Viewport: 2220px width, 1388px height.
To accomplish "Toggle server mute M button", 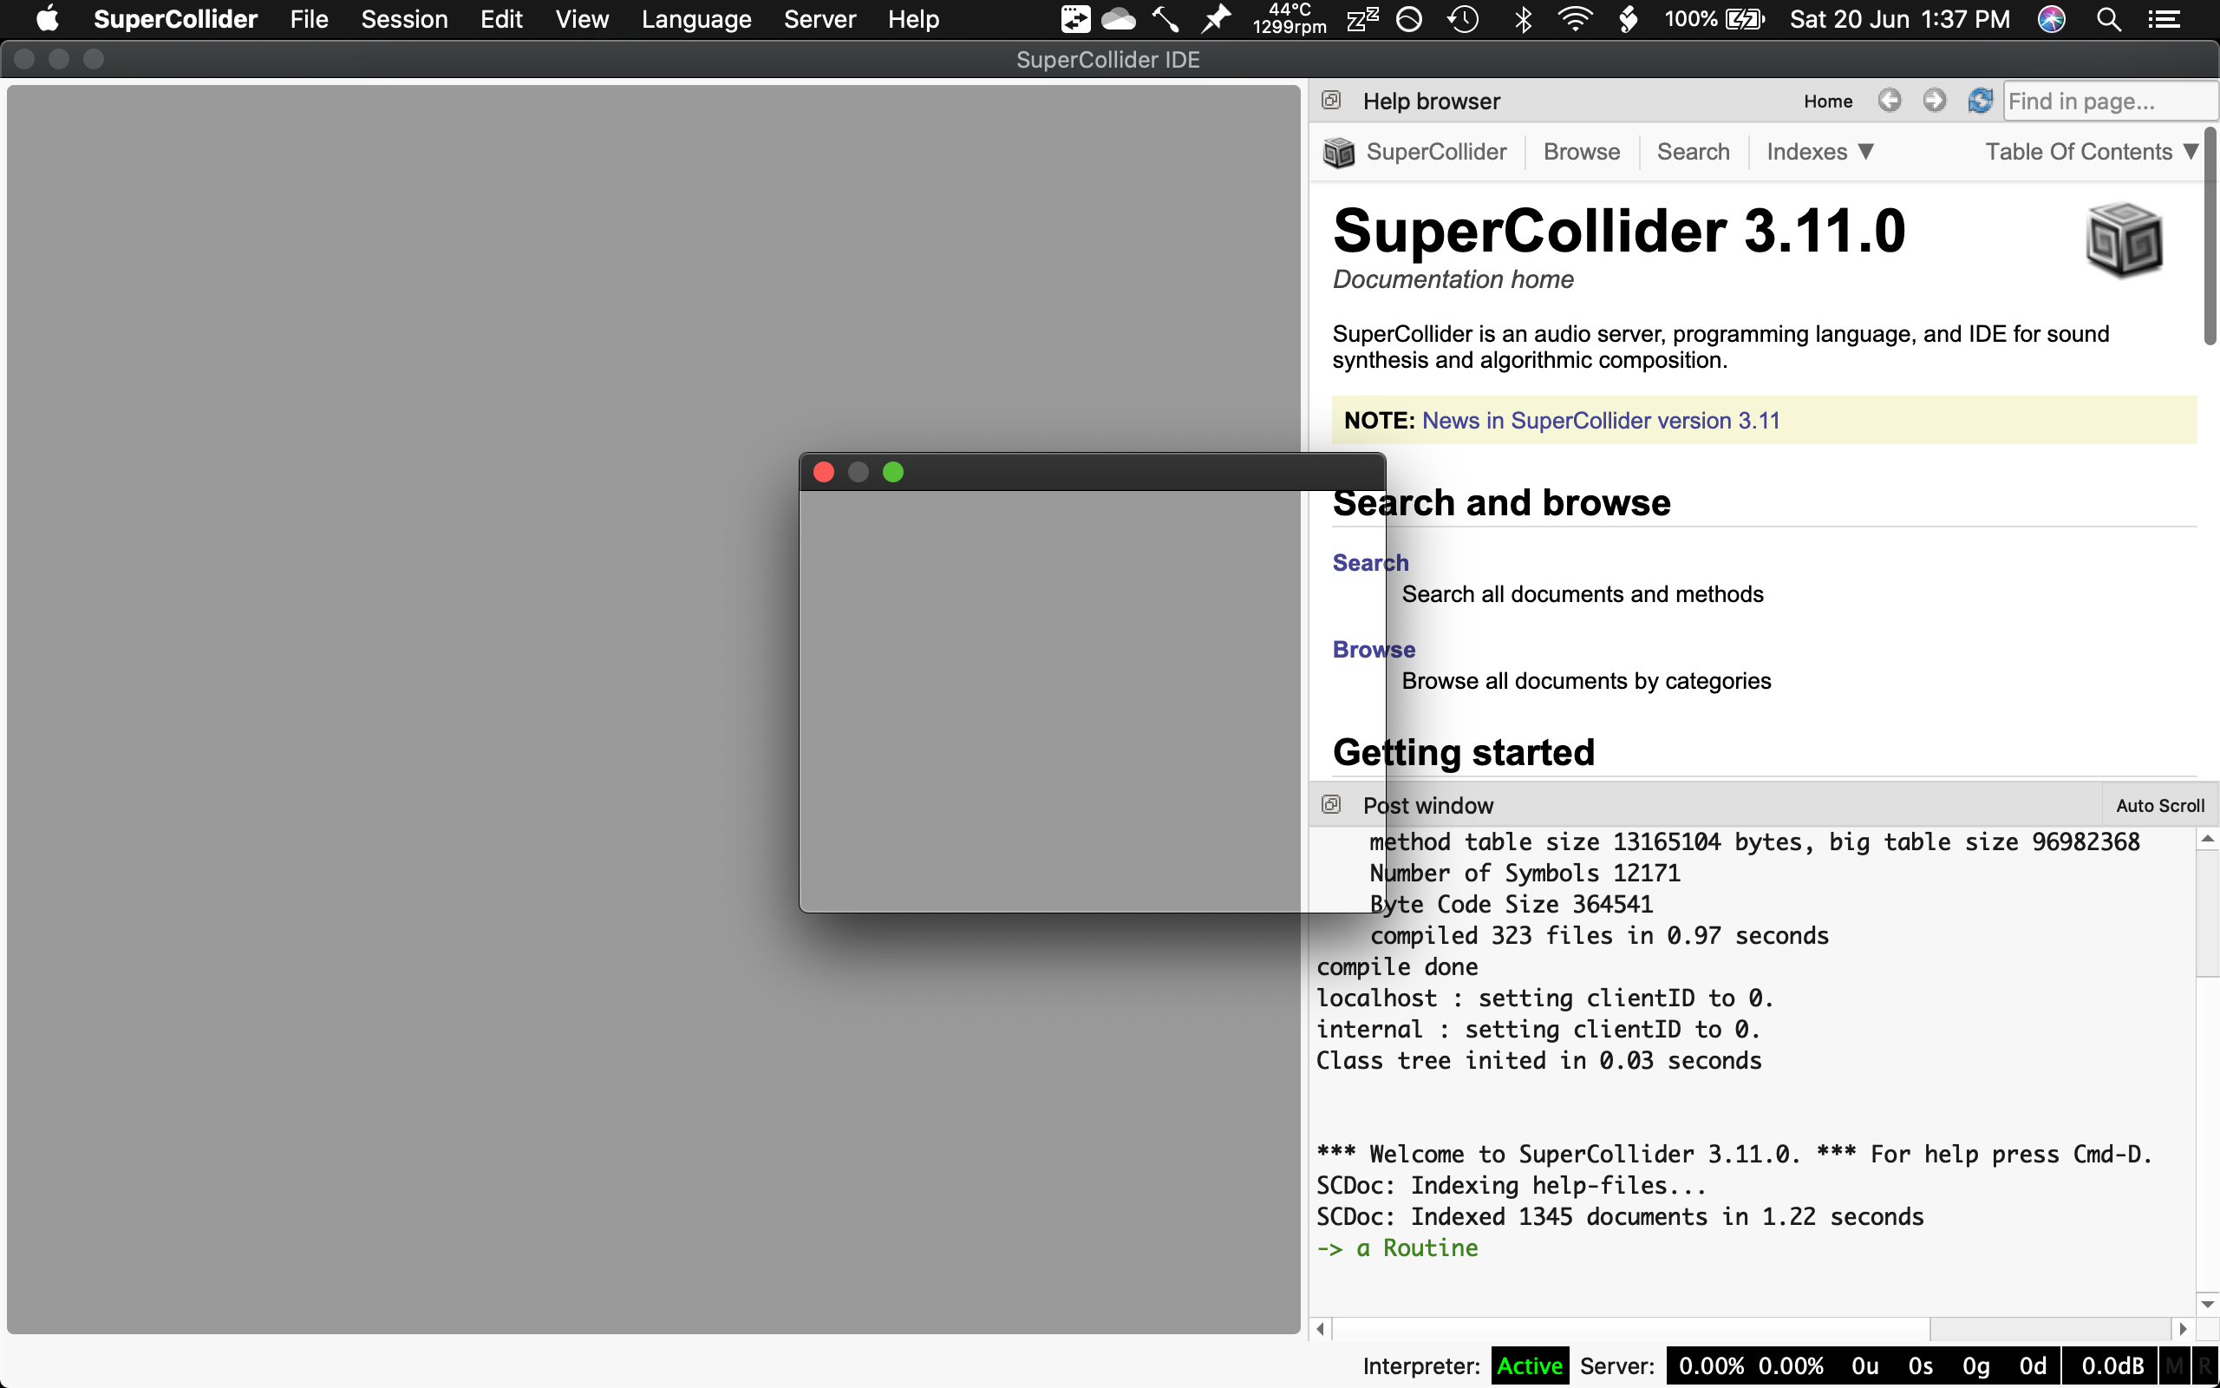I will point(2175,1365).
